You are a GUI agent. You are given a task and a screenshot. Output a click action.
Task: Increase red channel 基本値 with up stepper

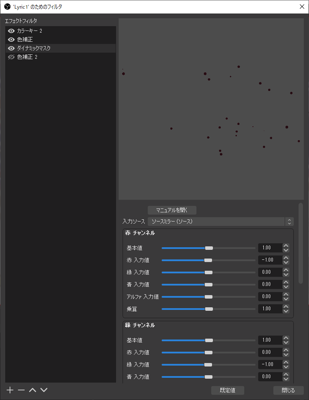[286, 245]
